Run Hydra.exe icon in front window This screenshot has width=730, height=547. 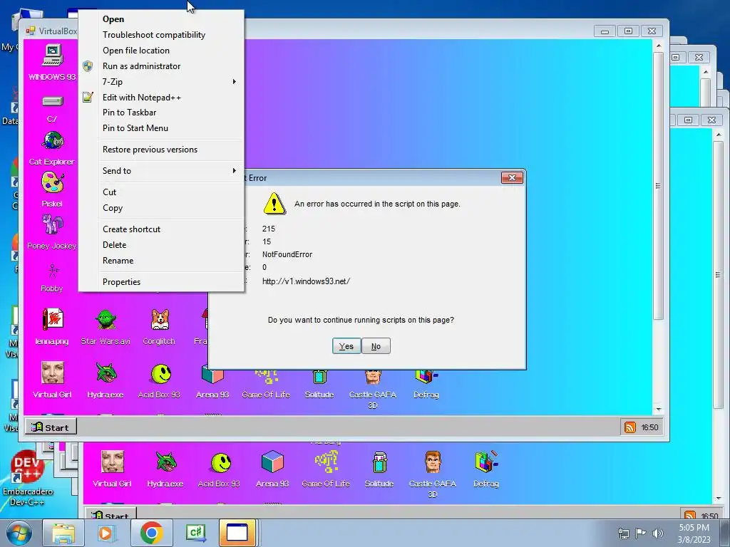tap(106, 373)
